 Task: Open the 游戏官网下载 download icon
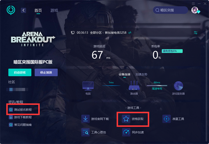click(x=85, y=119)
